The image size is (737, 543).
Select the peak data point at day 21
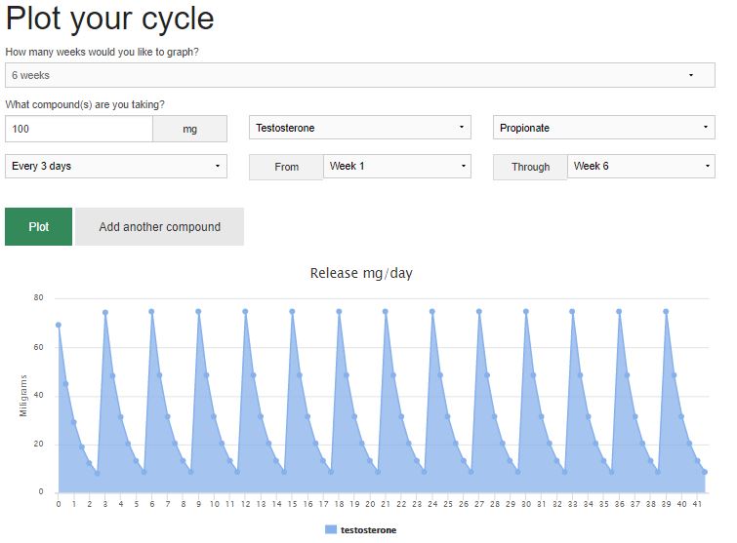[x=386, y=312]
